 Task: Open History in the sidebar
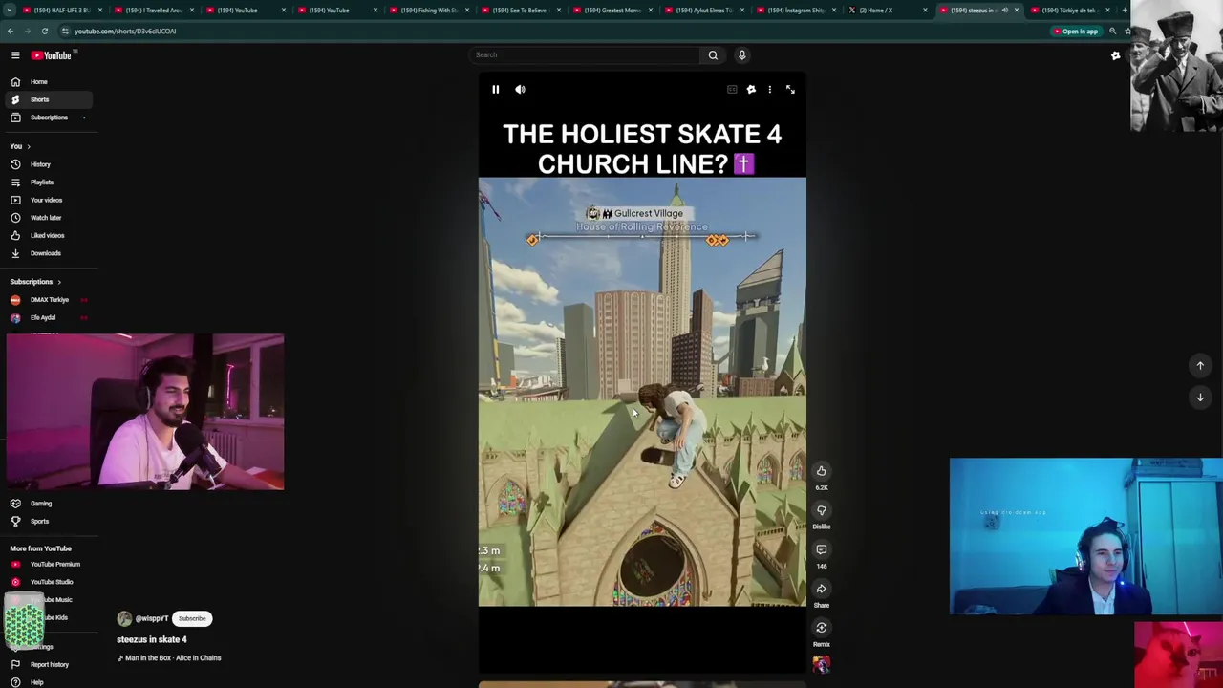48,164
